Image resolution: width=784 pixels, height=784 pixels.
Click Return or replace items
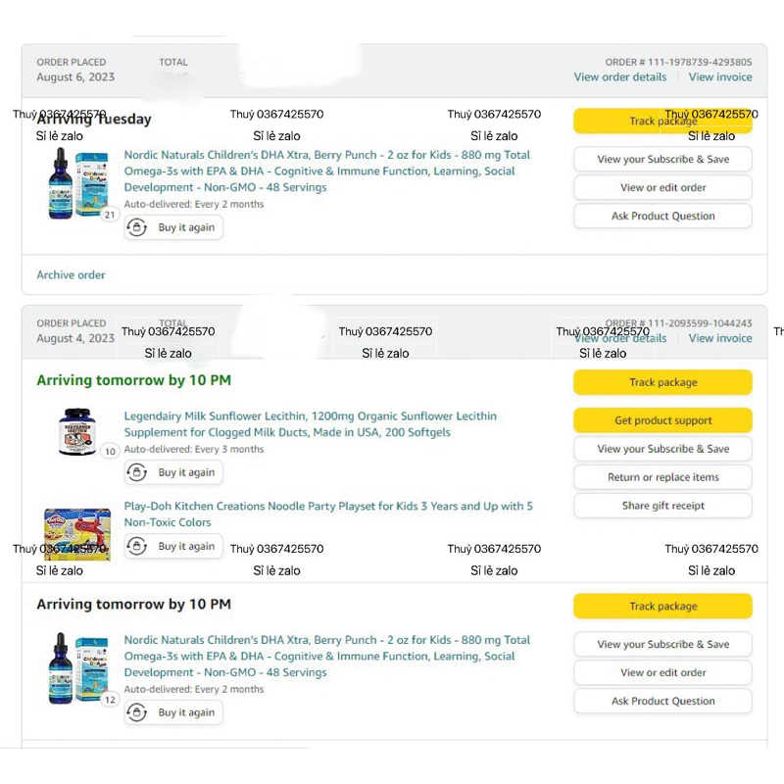(x=662, y=477)
